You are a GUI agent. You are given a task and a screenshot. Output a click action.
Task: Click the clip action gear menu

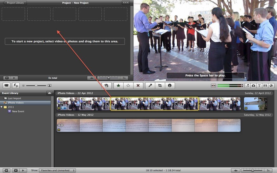point(64,108)
